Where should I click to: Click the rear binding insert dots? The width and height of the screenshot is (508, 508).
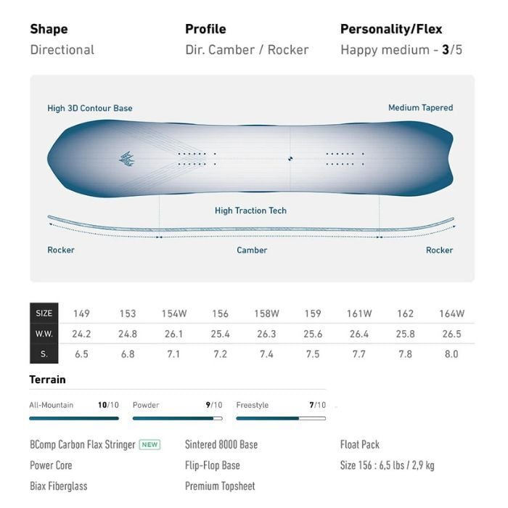(343, 159)
